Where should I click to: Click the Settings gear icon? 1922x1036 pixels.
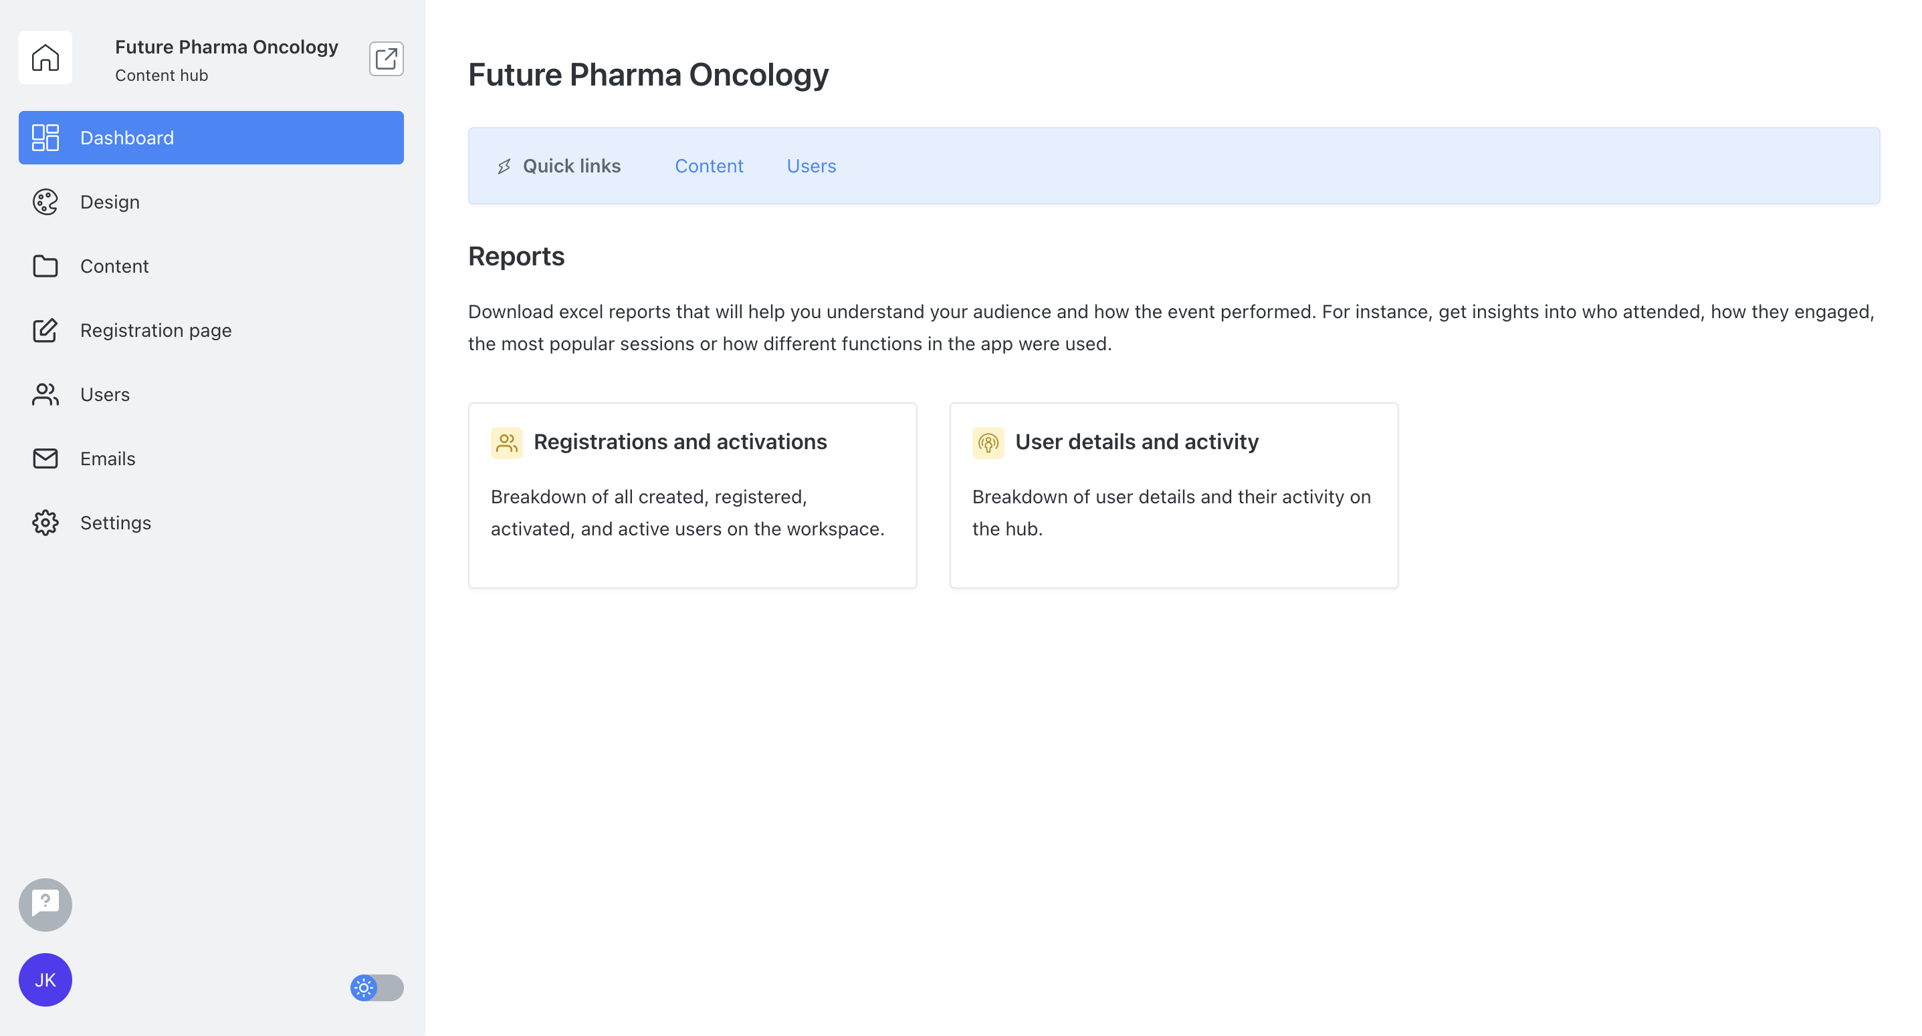(x=45, y=523)
